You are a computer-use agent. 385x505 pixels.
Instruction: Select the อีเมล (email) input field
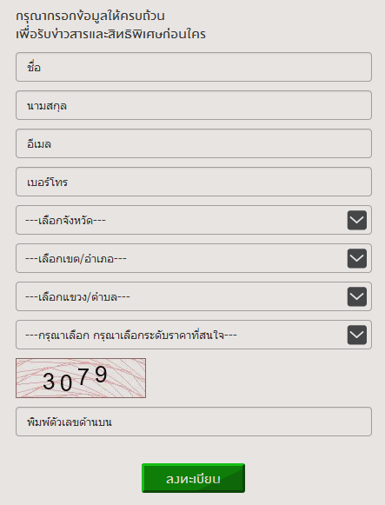(194, 143)
